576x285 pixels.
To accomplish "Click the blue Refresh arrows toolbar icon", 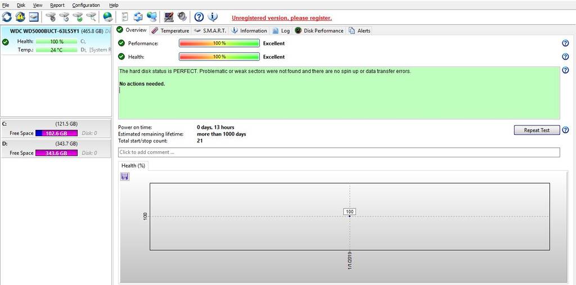I will click(7, 16).
